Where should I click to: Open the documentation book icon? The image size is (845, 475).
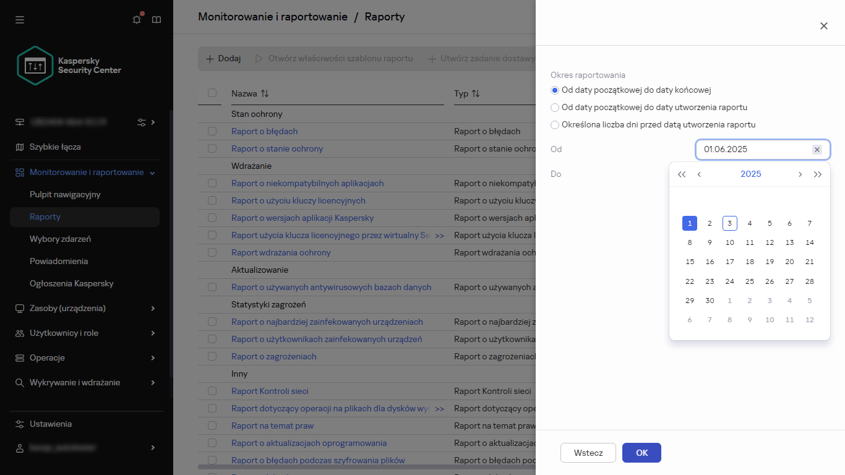157,20
